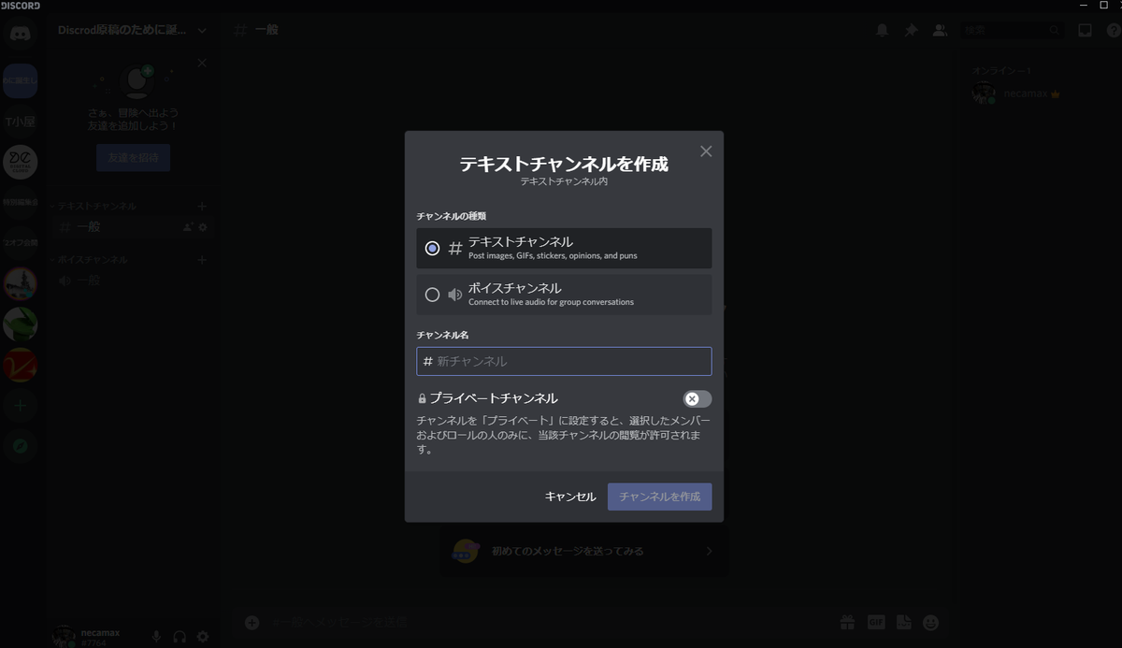Click the チャンネルを作成 button
Image resolution: width=1122 pixels, height=648 pixels.
[x=659, y=497]
